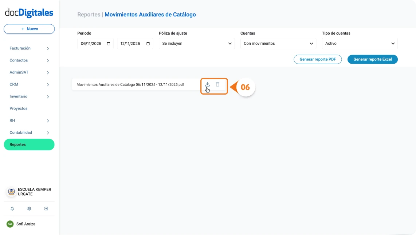This screenshot has width=416, height=235.
Task: Download the Movimientos Auxiliares de Catálogo PDF
Action: (x=207, y=84)
